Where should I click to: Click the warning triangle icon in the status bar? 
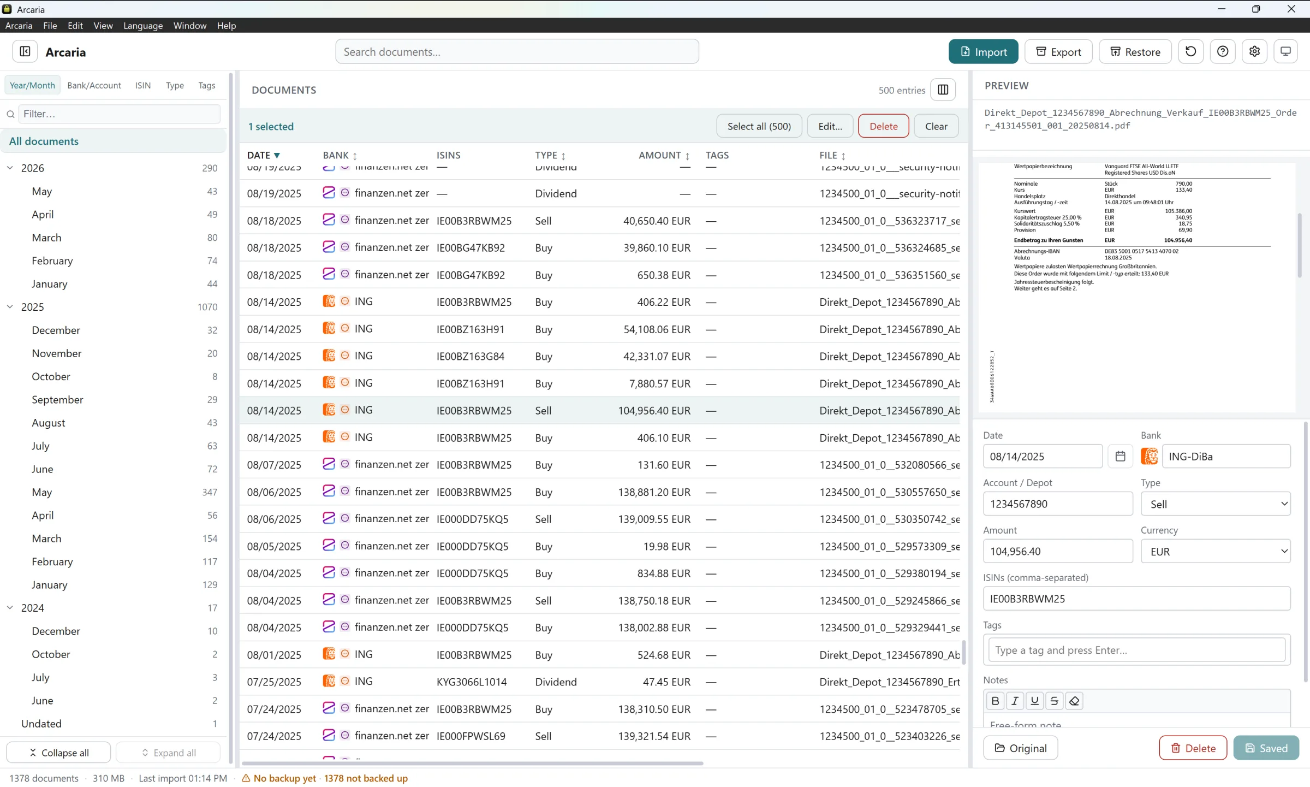coord(246,778)
